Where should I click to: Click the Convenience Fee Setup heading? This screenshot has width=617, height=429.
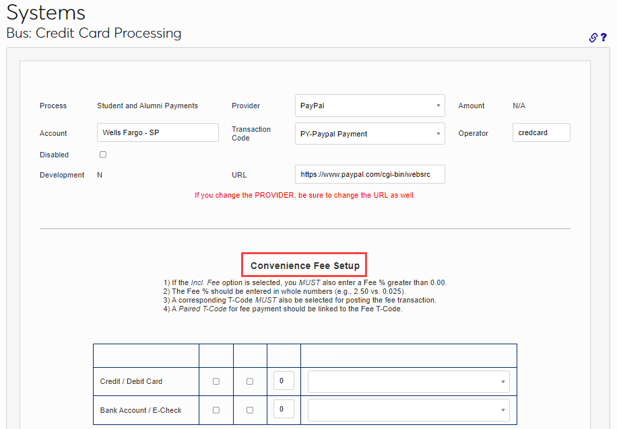click(305, 266)
